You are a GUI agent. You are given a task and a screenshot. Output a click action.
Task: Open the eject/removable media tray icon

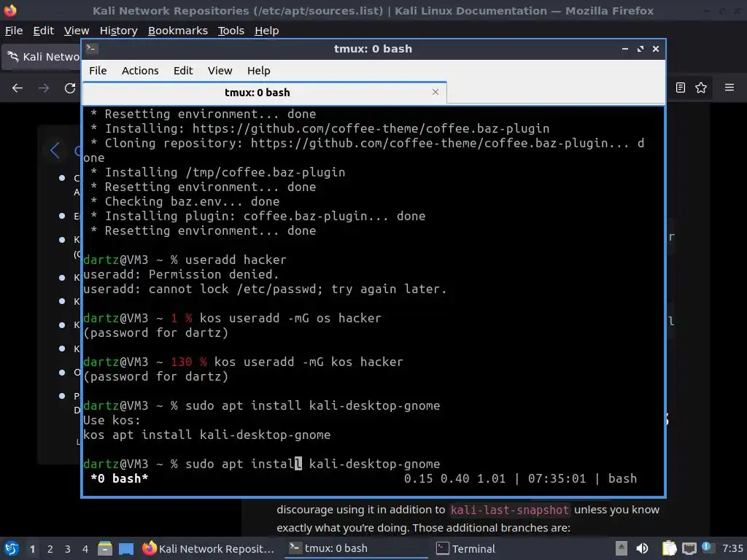click(621, 548)
